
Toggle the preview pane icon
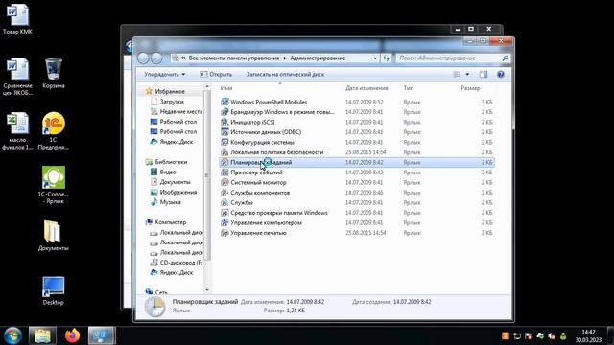(484, 75)
